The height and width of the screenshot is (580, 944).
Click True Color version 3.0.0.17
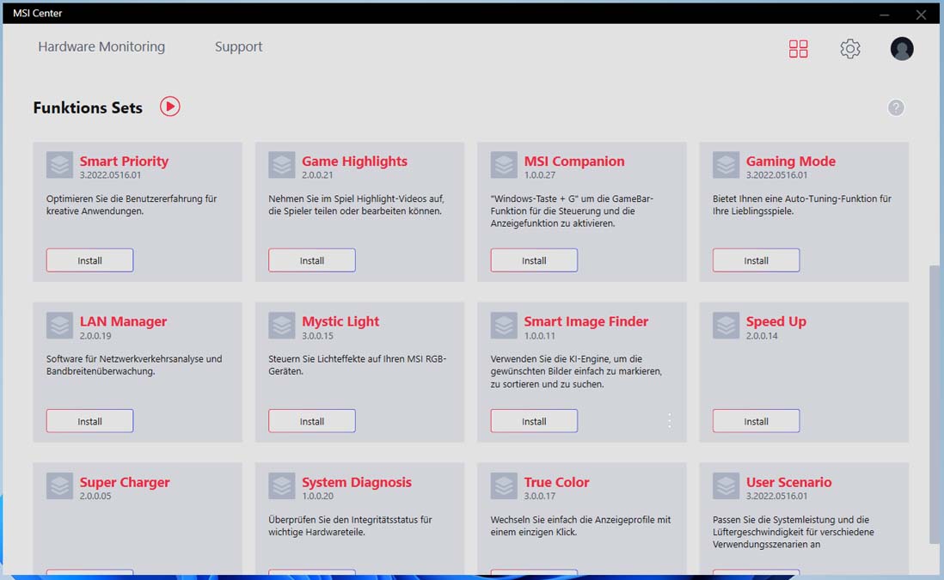tap(539, 497)
